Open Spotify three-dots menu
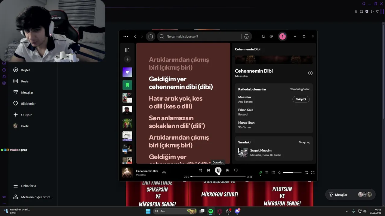The image size is (385, 216). (x=126, y=36)
